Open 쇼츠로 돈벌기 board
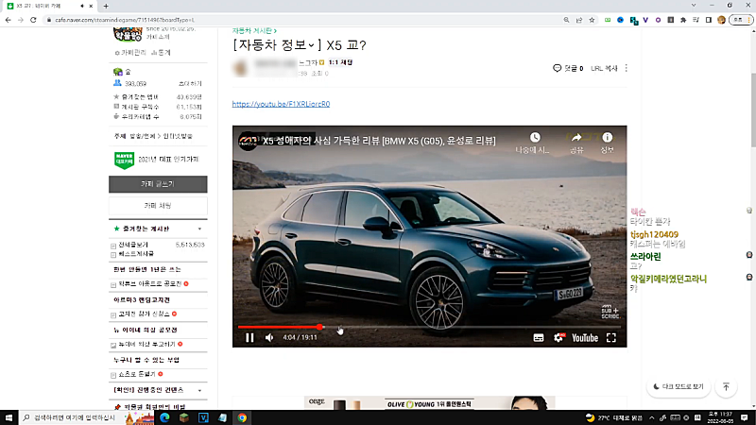Screen dimensions: 756x425 click(137, 374)
